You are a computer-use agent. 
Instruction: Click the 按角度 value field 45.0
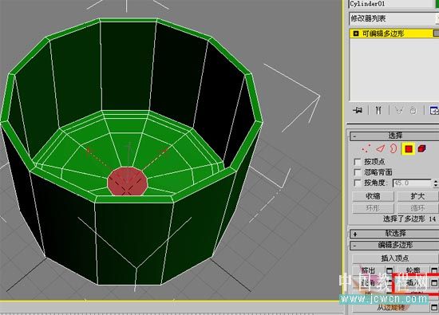coord(412,183)
